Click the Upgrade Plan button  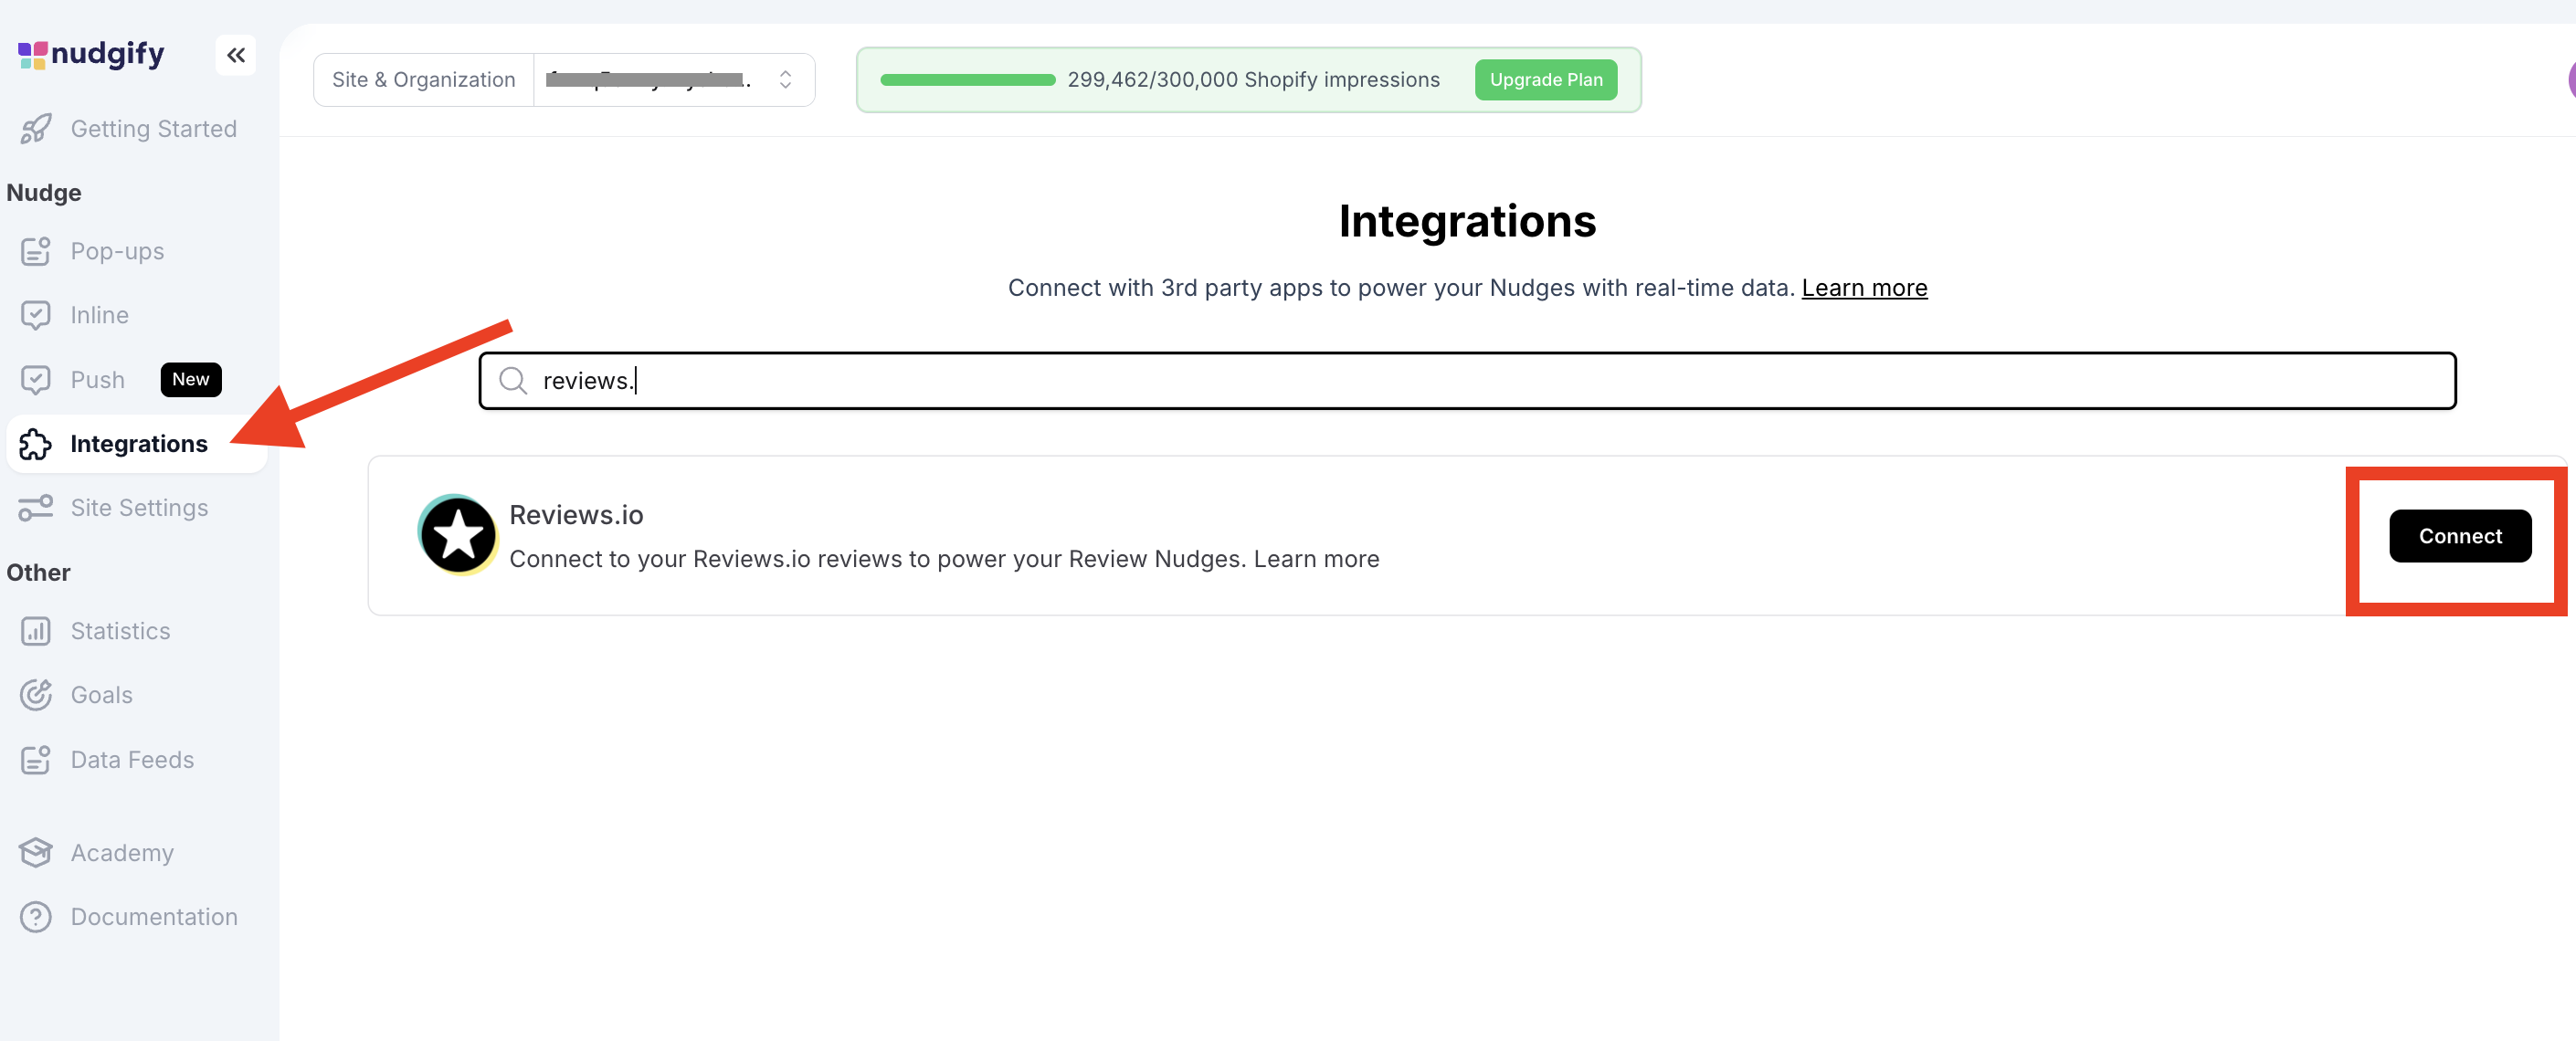[x=1545, y=80]
